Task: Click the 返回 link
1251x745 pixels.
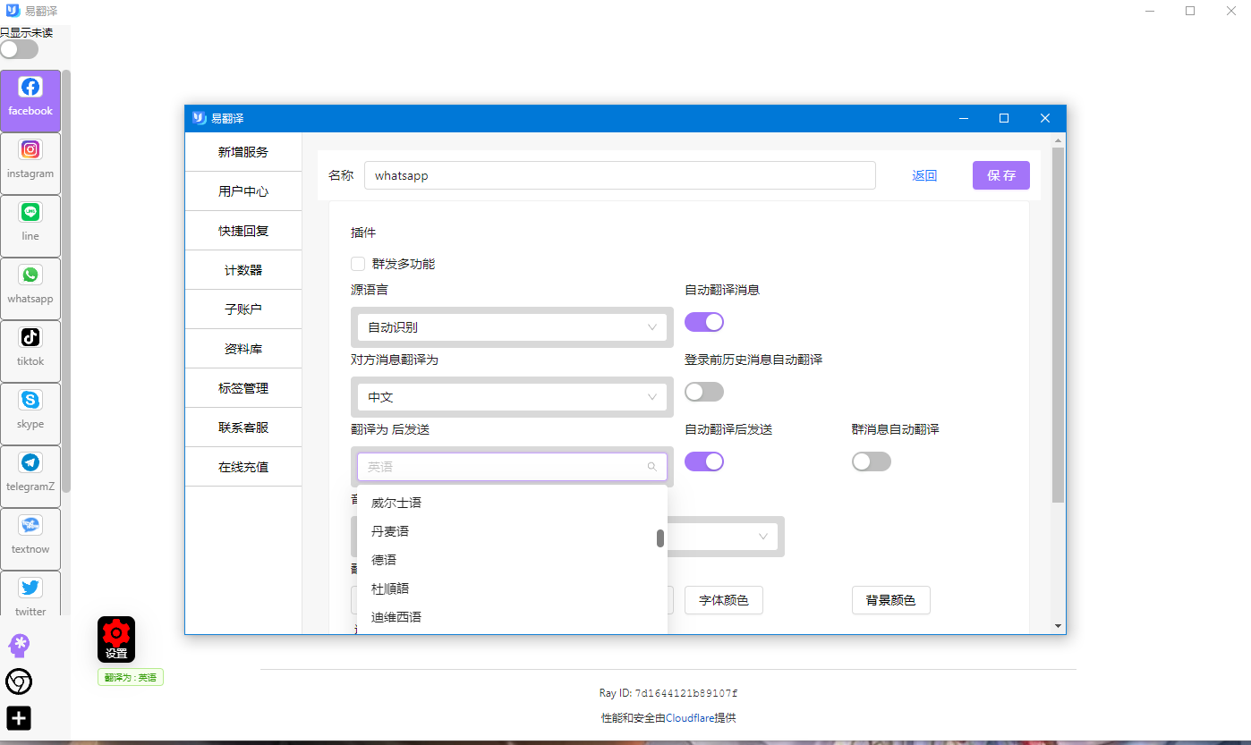Action: 924,175
